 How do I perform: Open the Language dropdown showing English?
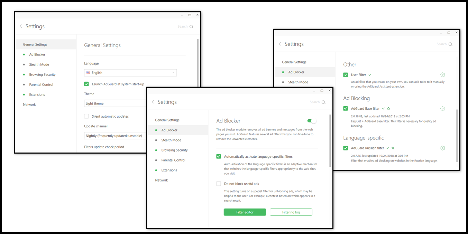tap(130, 73)
